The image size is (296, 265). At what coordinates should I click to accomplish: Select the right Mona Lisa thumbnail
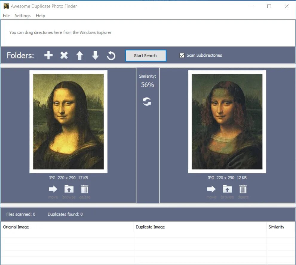coord(227,122)
